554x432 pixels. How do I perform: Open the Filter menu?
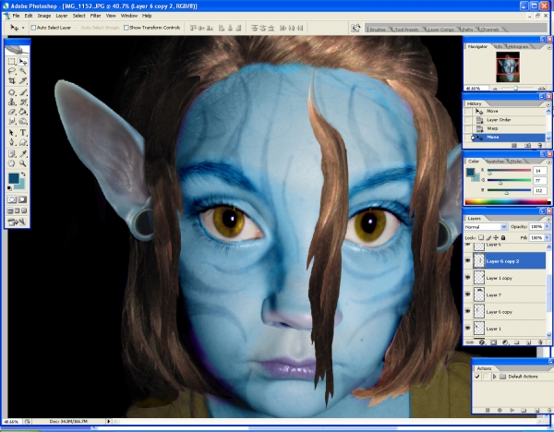95,16
